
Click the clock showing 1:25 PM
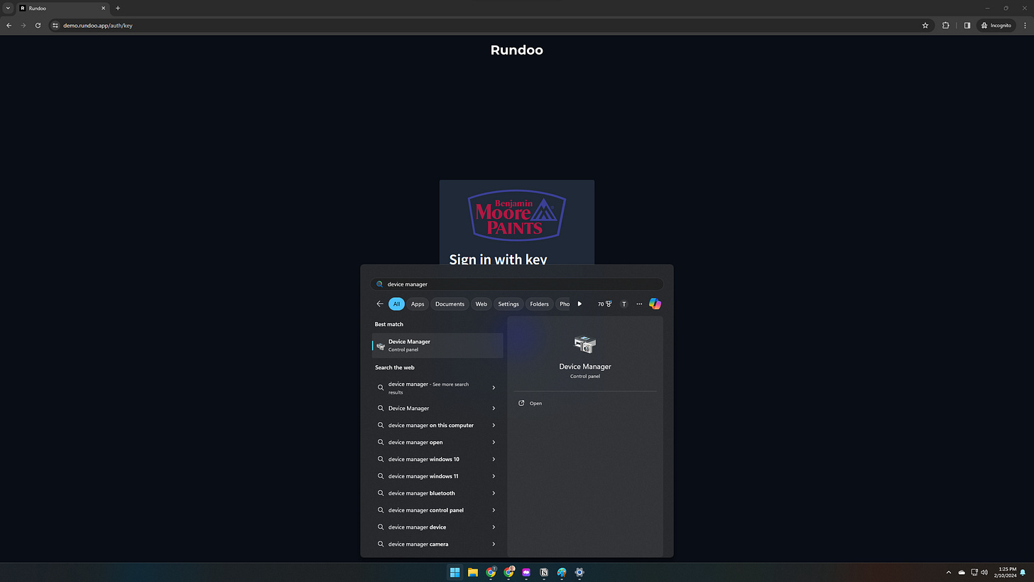pos(1004,572)
